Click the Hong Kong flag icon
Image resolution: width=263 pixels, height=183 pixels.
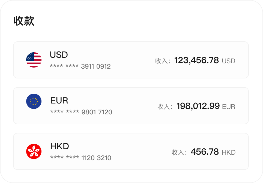click(34, 151)
